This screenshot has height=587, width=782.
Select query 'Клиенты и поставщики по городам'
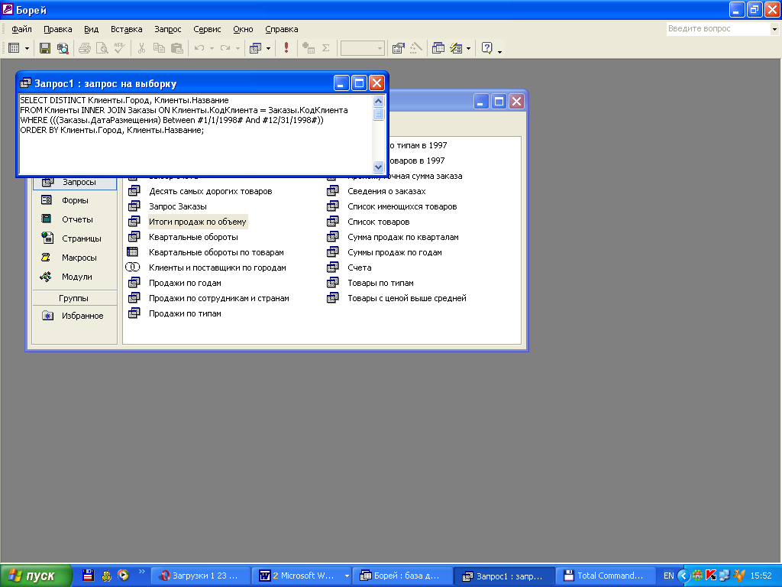[x=218, y=268]
